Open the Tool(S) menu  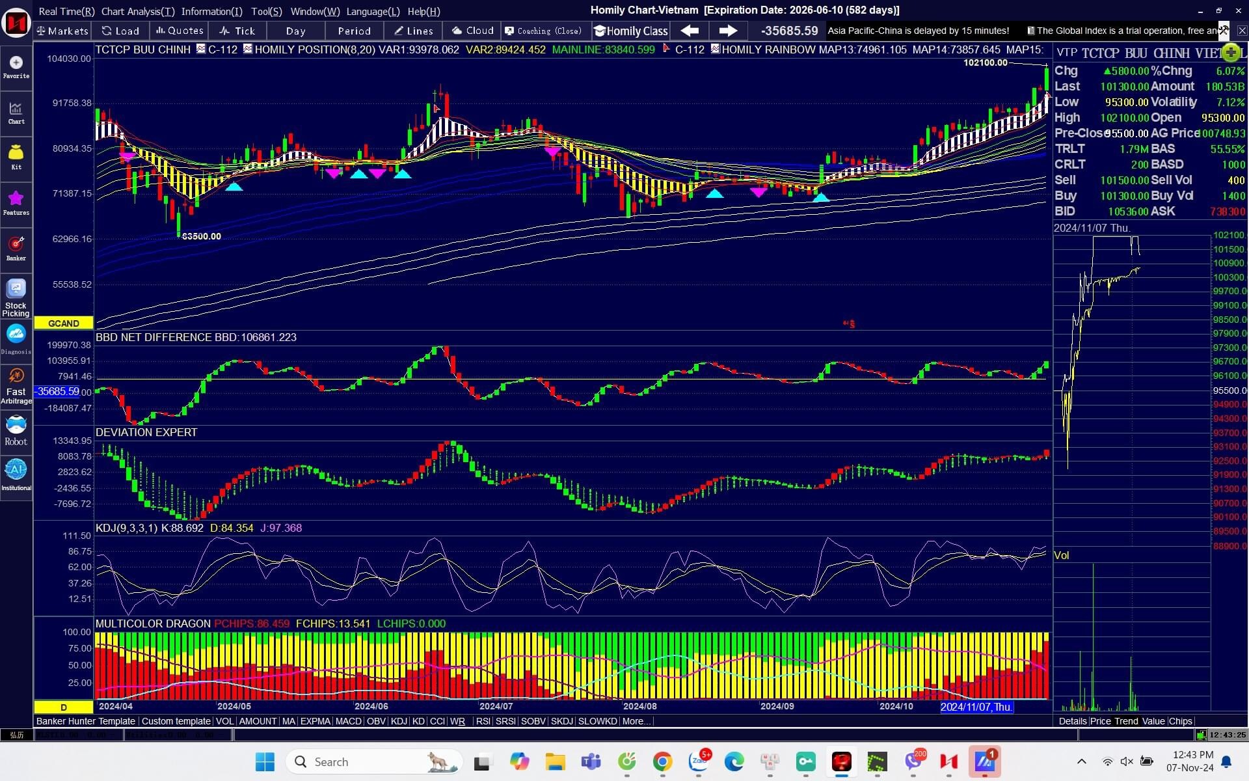267,11
